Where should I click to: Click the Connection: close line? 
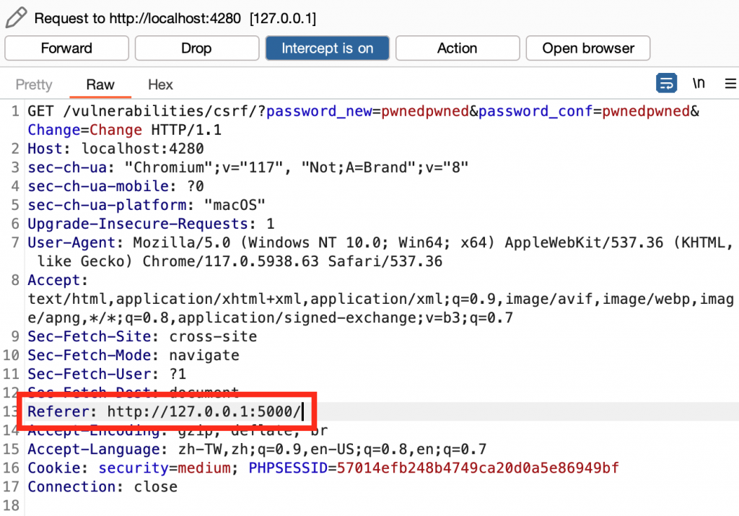click(x=102, y=487)
